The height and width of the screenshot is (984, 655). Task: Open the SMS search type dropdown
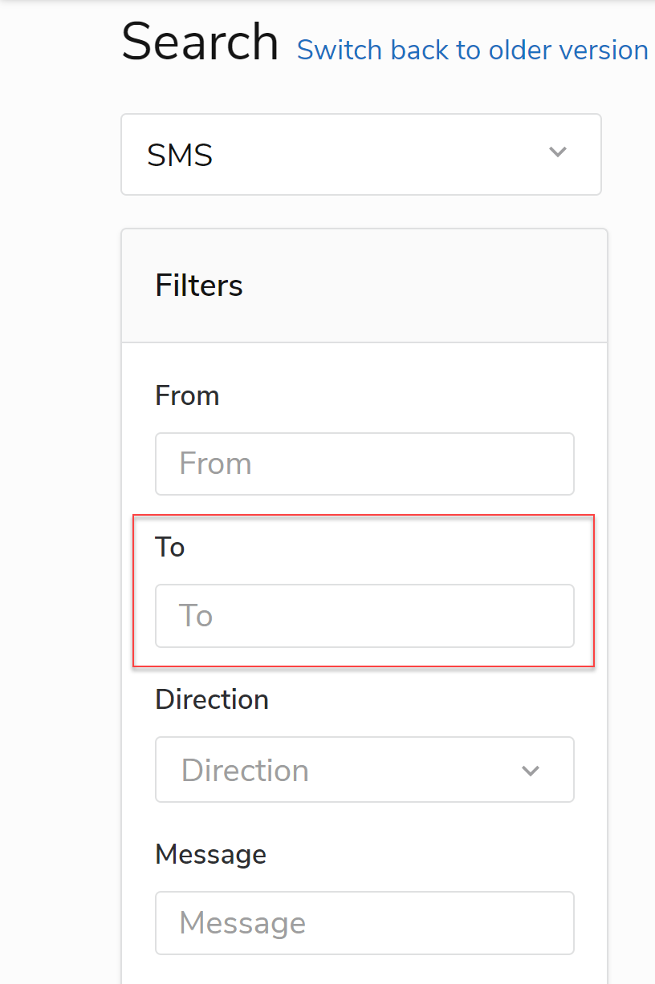(360, 155)
